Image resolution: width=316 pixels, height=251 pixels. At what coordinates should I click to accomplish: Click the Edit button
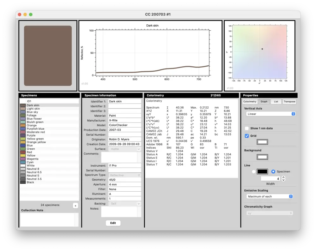[x=113, y=223]
